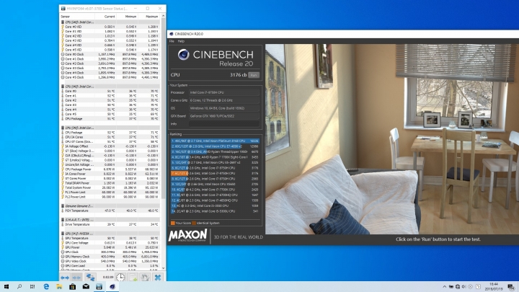Open File Explorer from the taskbar
This screenshot has height=292, width=519.
[59, 287]
